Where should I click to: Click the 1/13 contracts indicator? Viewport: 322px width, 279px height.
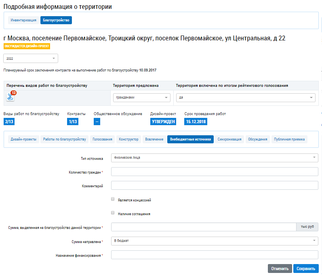pyautogui.click(x=73, y=122)
